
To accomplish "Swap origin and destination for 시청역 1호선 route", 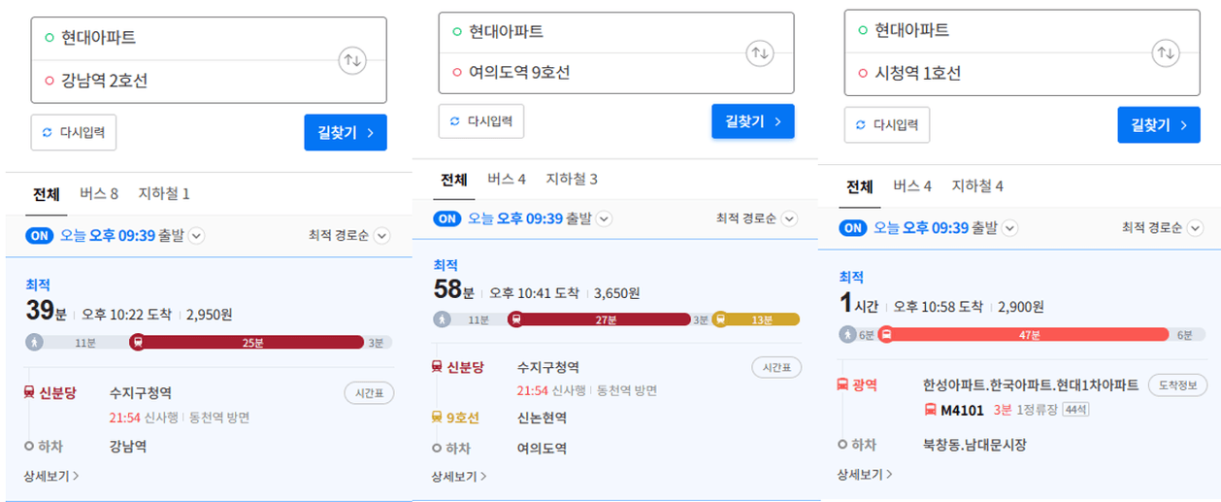I will [x=1166, y=52].
